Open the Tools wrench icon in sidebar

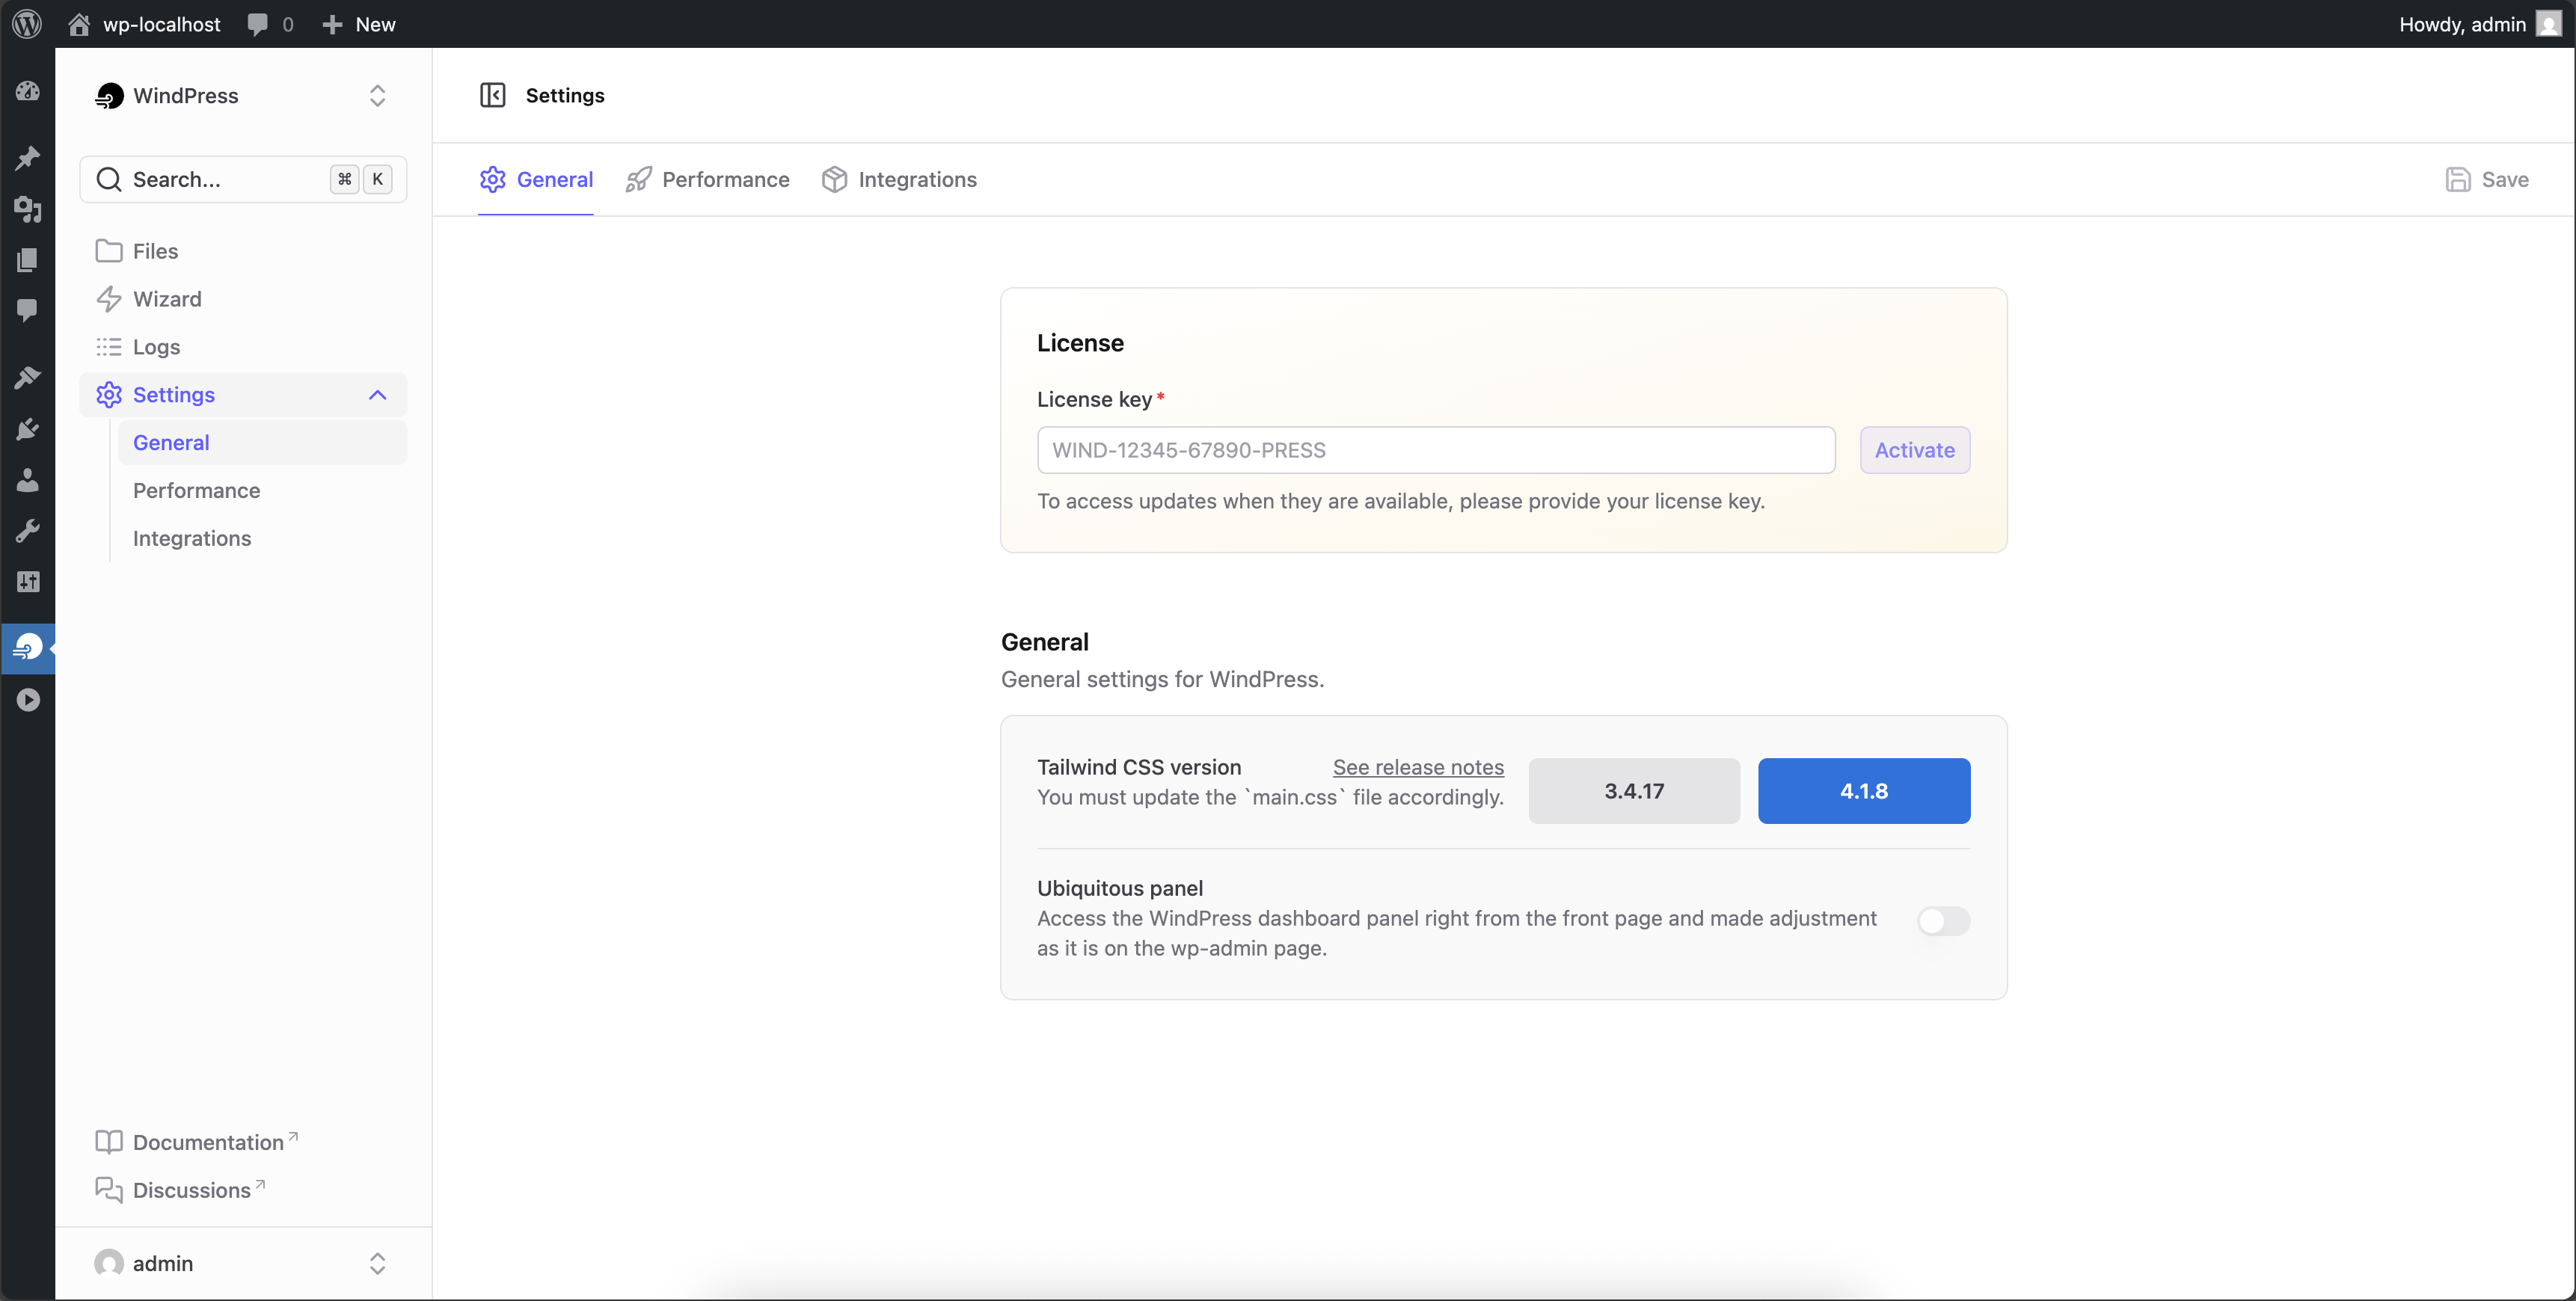[27, 531]
